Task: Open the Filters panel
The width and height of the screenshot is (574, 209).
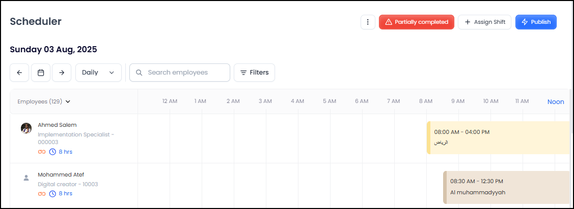Action: tap(254, 73)
